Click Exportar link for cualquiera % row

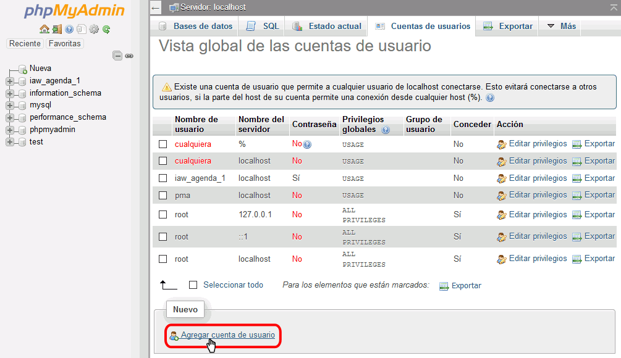(x=599, y=144)
